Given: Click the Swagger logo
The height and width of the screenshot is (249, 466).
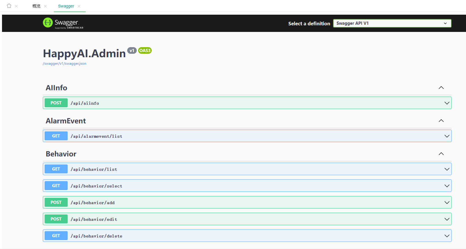Looking at the screenshot, I should pyautogui.click(x=63, y=23).
